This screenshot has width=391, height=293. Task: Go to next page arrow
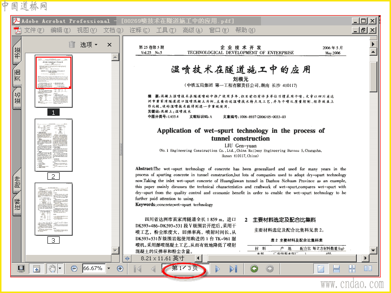point(217,269)
